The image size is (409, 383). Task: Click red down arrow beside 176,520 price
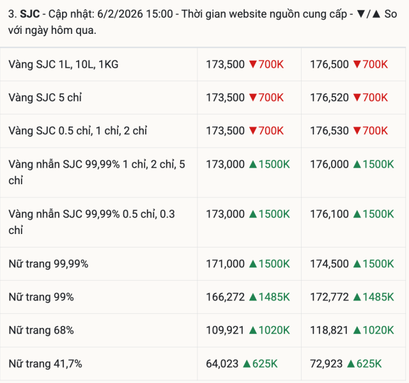pos(357,98)
